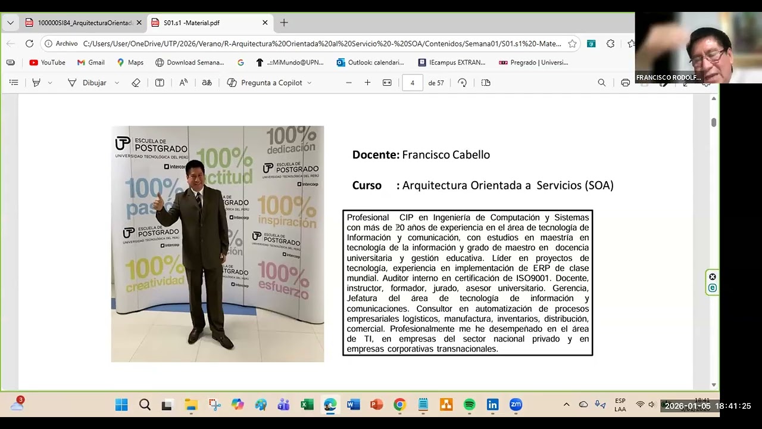The width and height of the screenshot is (762, 429).
Task: Open the YouTube bookmark
Action: 47,63
